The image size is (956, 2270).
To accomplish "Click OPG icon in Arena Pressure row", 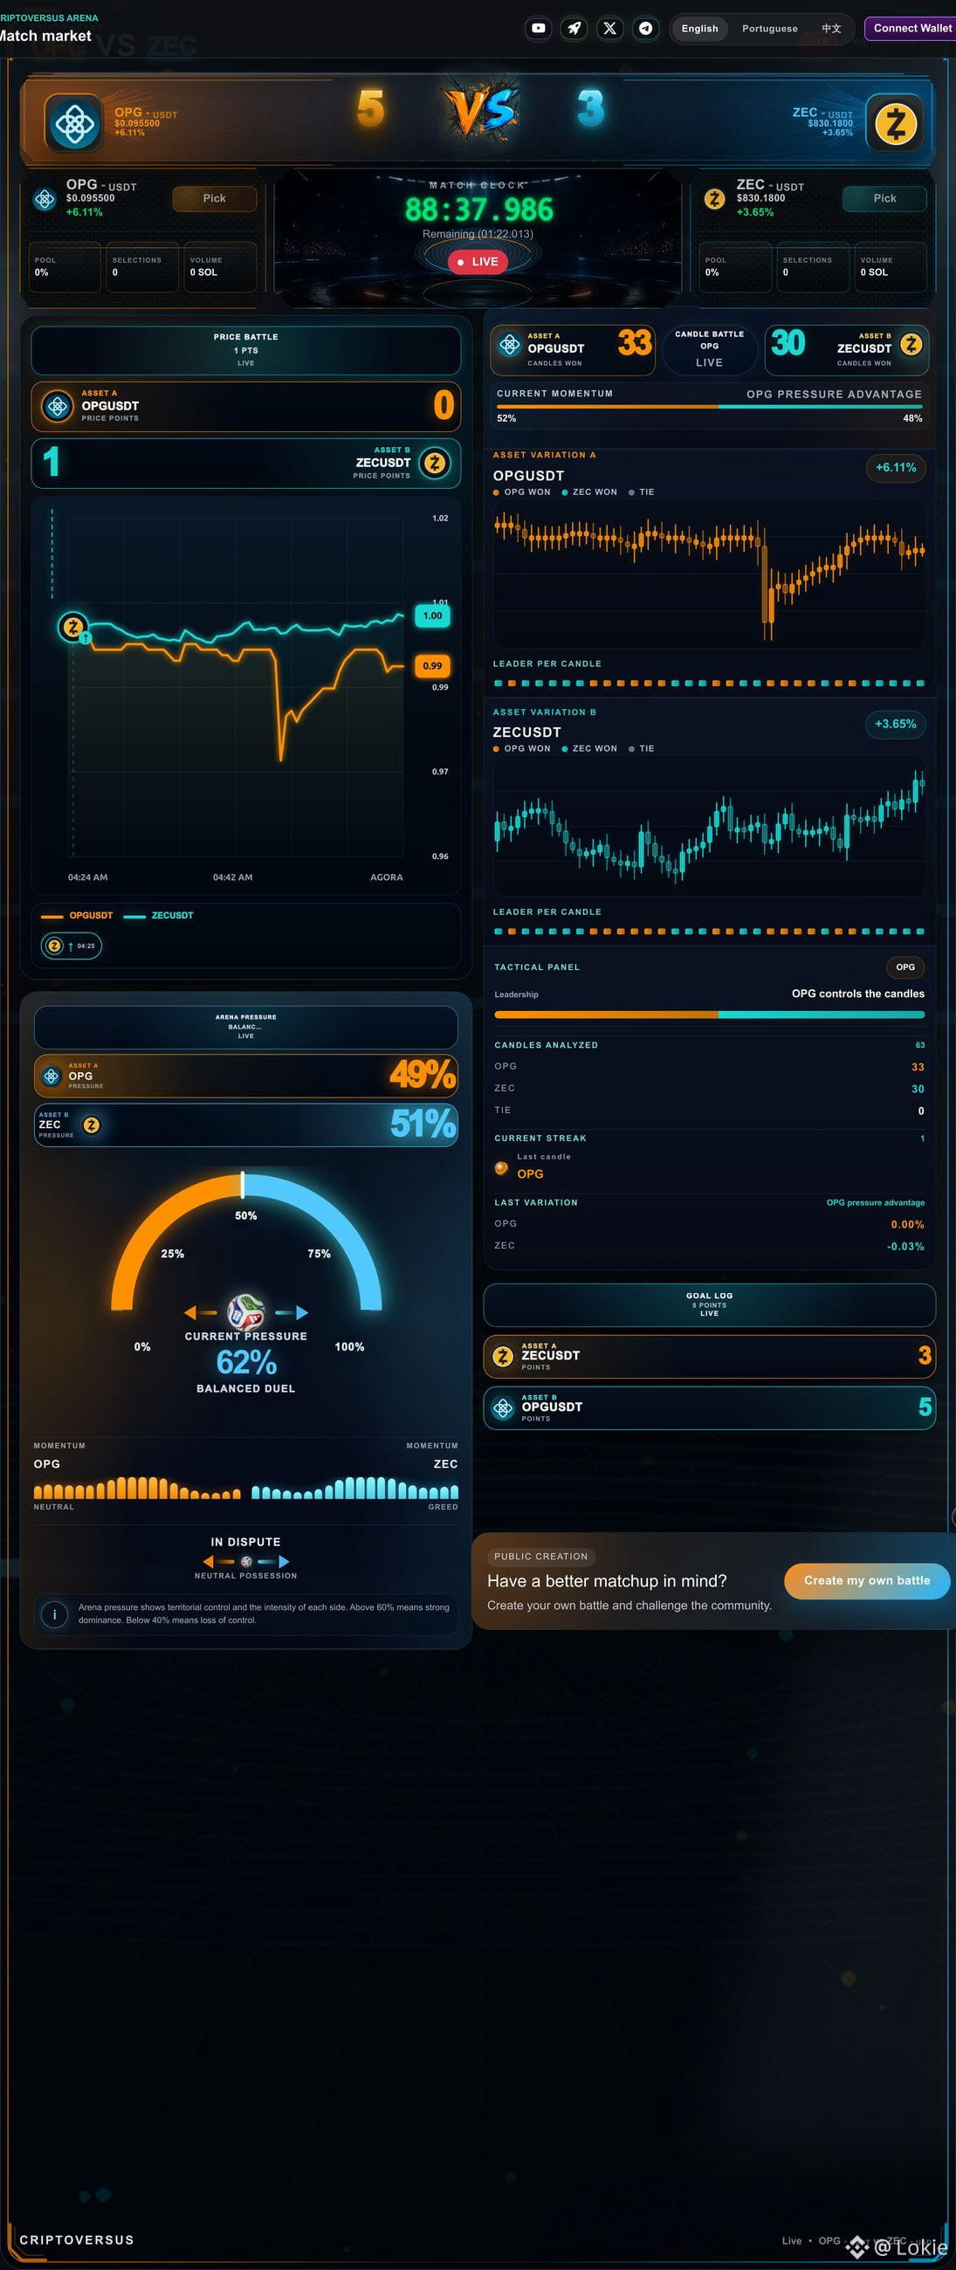I will coord(52,1076).
